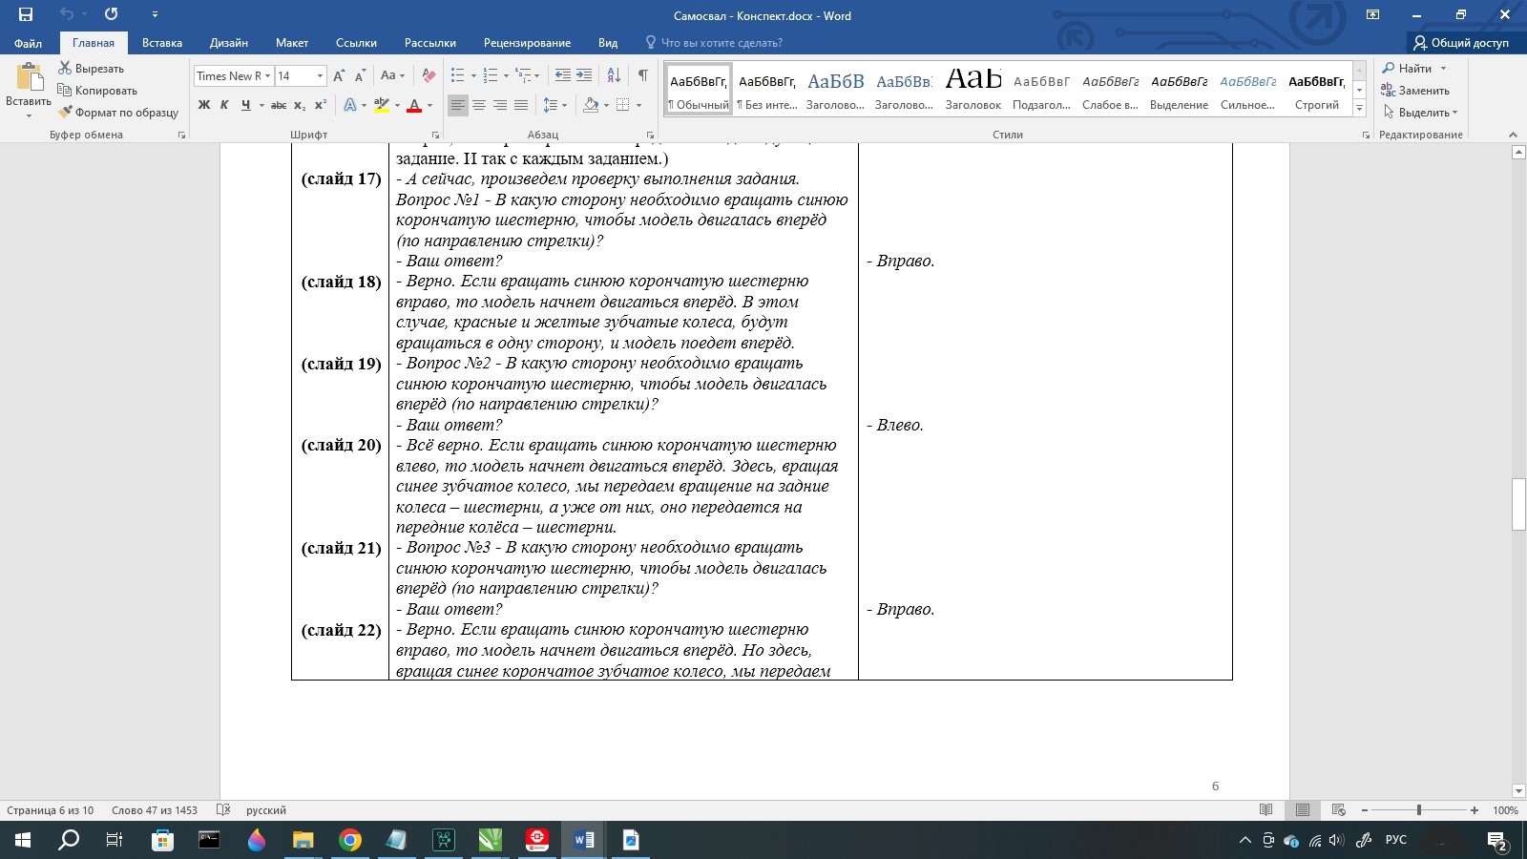Click the Общий доступ share button

(x=1461, y=43)
